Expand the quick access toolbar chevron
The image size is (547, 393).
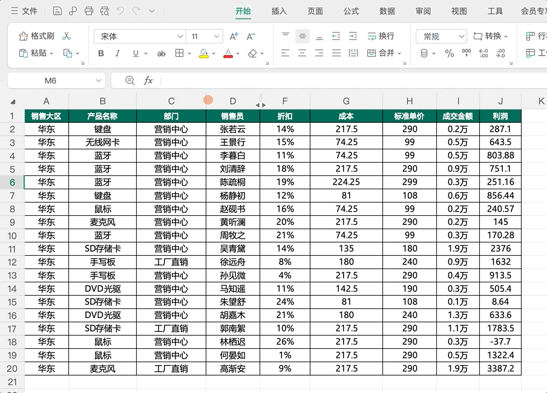152,11
